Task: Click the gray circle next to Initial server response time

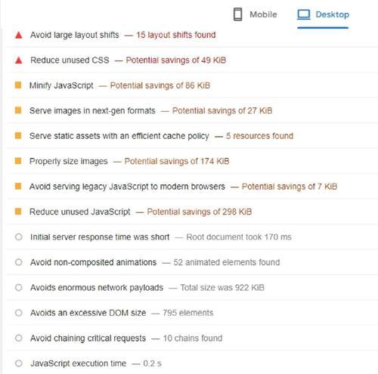Action: (19, 237)
